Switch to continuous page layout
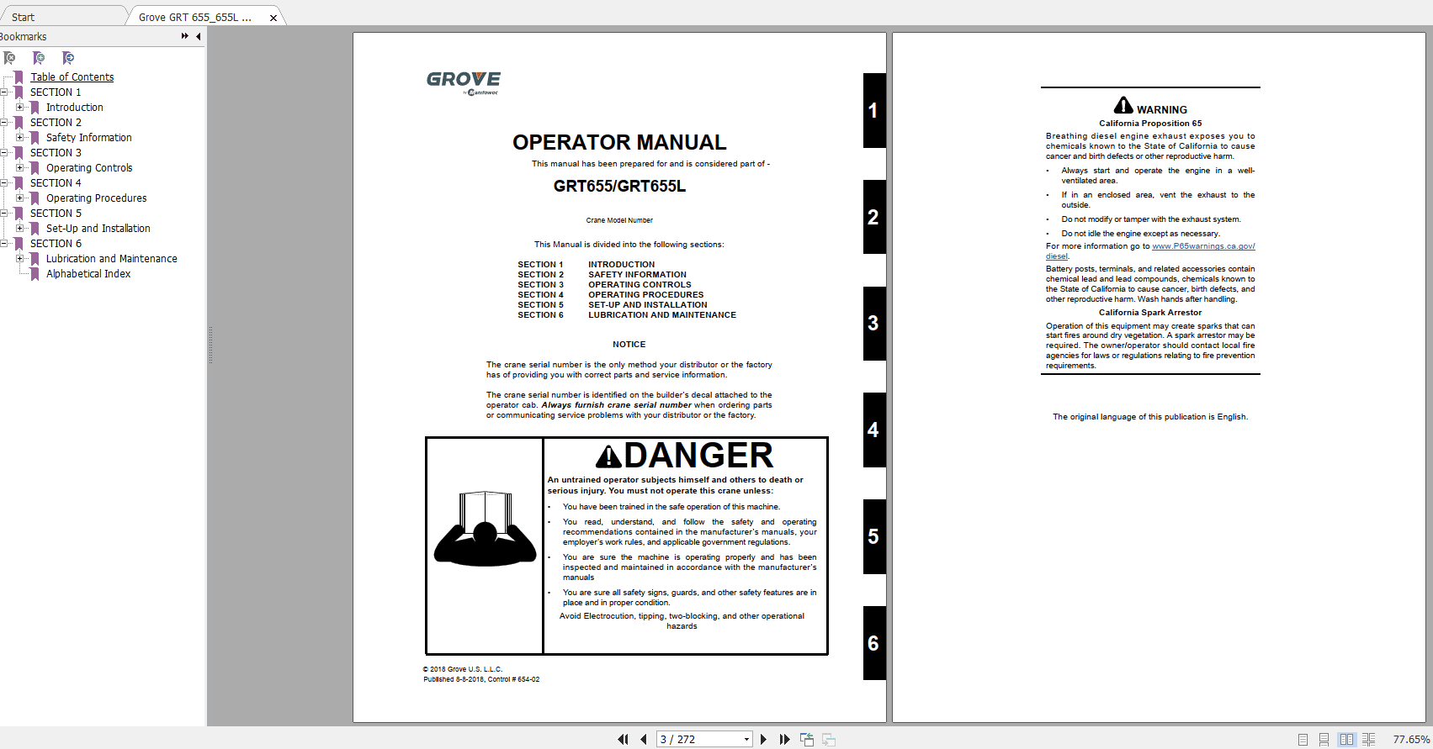 (1324, 740)
